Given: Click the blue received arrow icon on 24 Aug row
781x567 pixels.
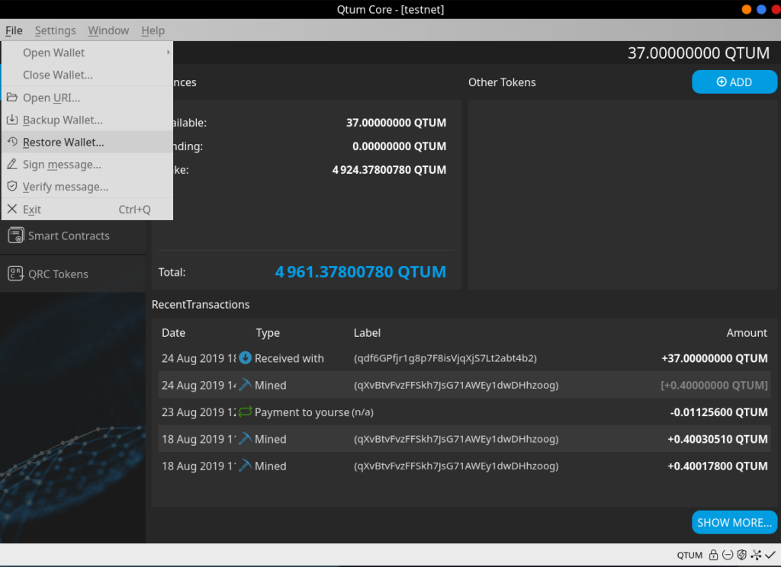Looking at the screenshot, I should pyautogui.click(x=245, y=357).
